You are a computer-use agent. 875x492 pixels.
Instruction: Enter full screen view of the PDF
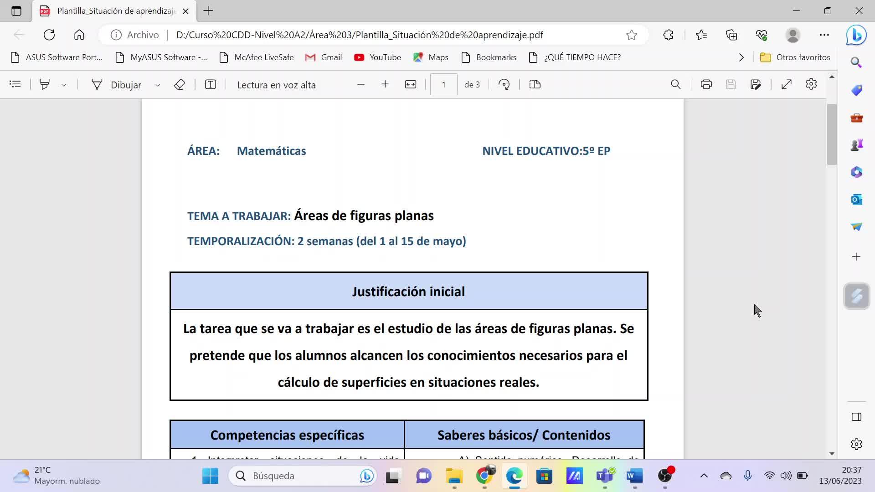[x=786, y=84]
